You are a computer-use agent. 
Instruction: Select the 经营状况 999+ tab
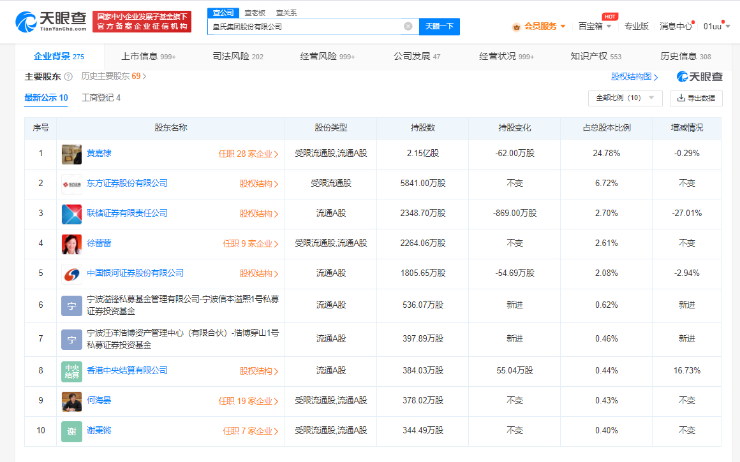[507, 57]
